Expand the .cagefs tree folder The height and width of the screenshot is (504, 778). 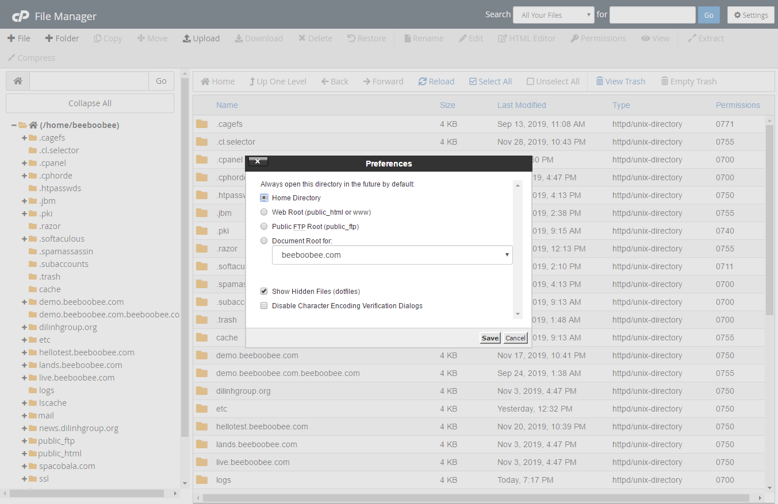coord(25,138)
